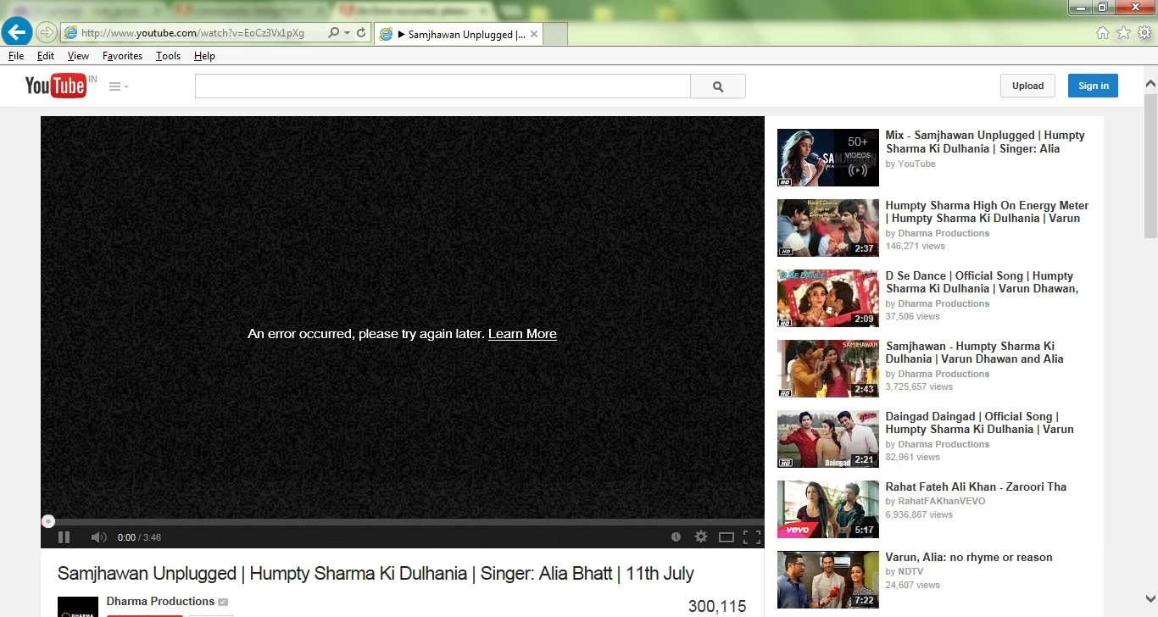Open the player settings gear

(701, 536)
